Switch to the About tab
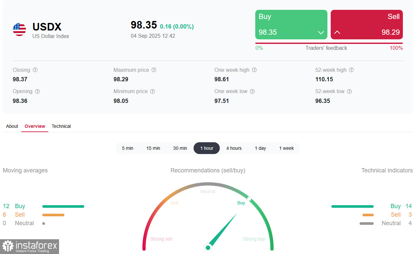The width and height of the screenshot is (416, 254). [x=12, y=126]
